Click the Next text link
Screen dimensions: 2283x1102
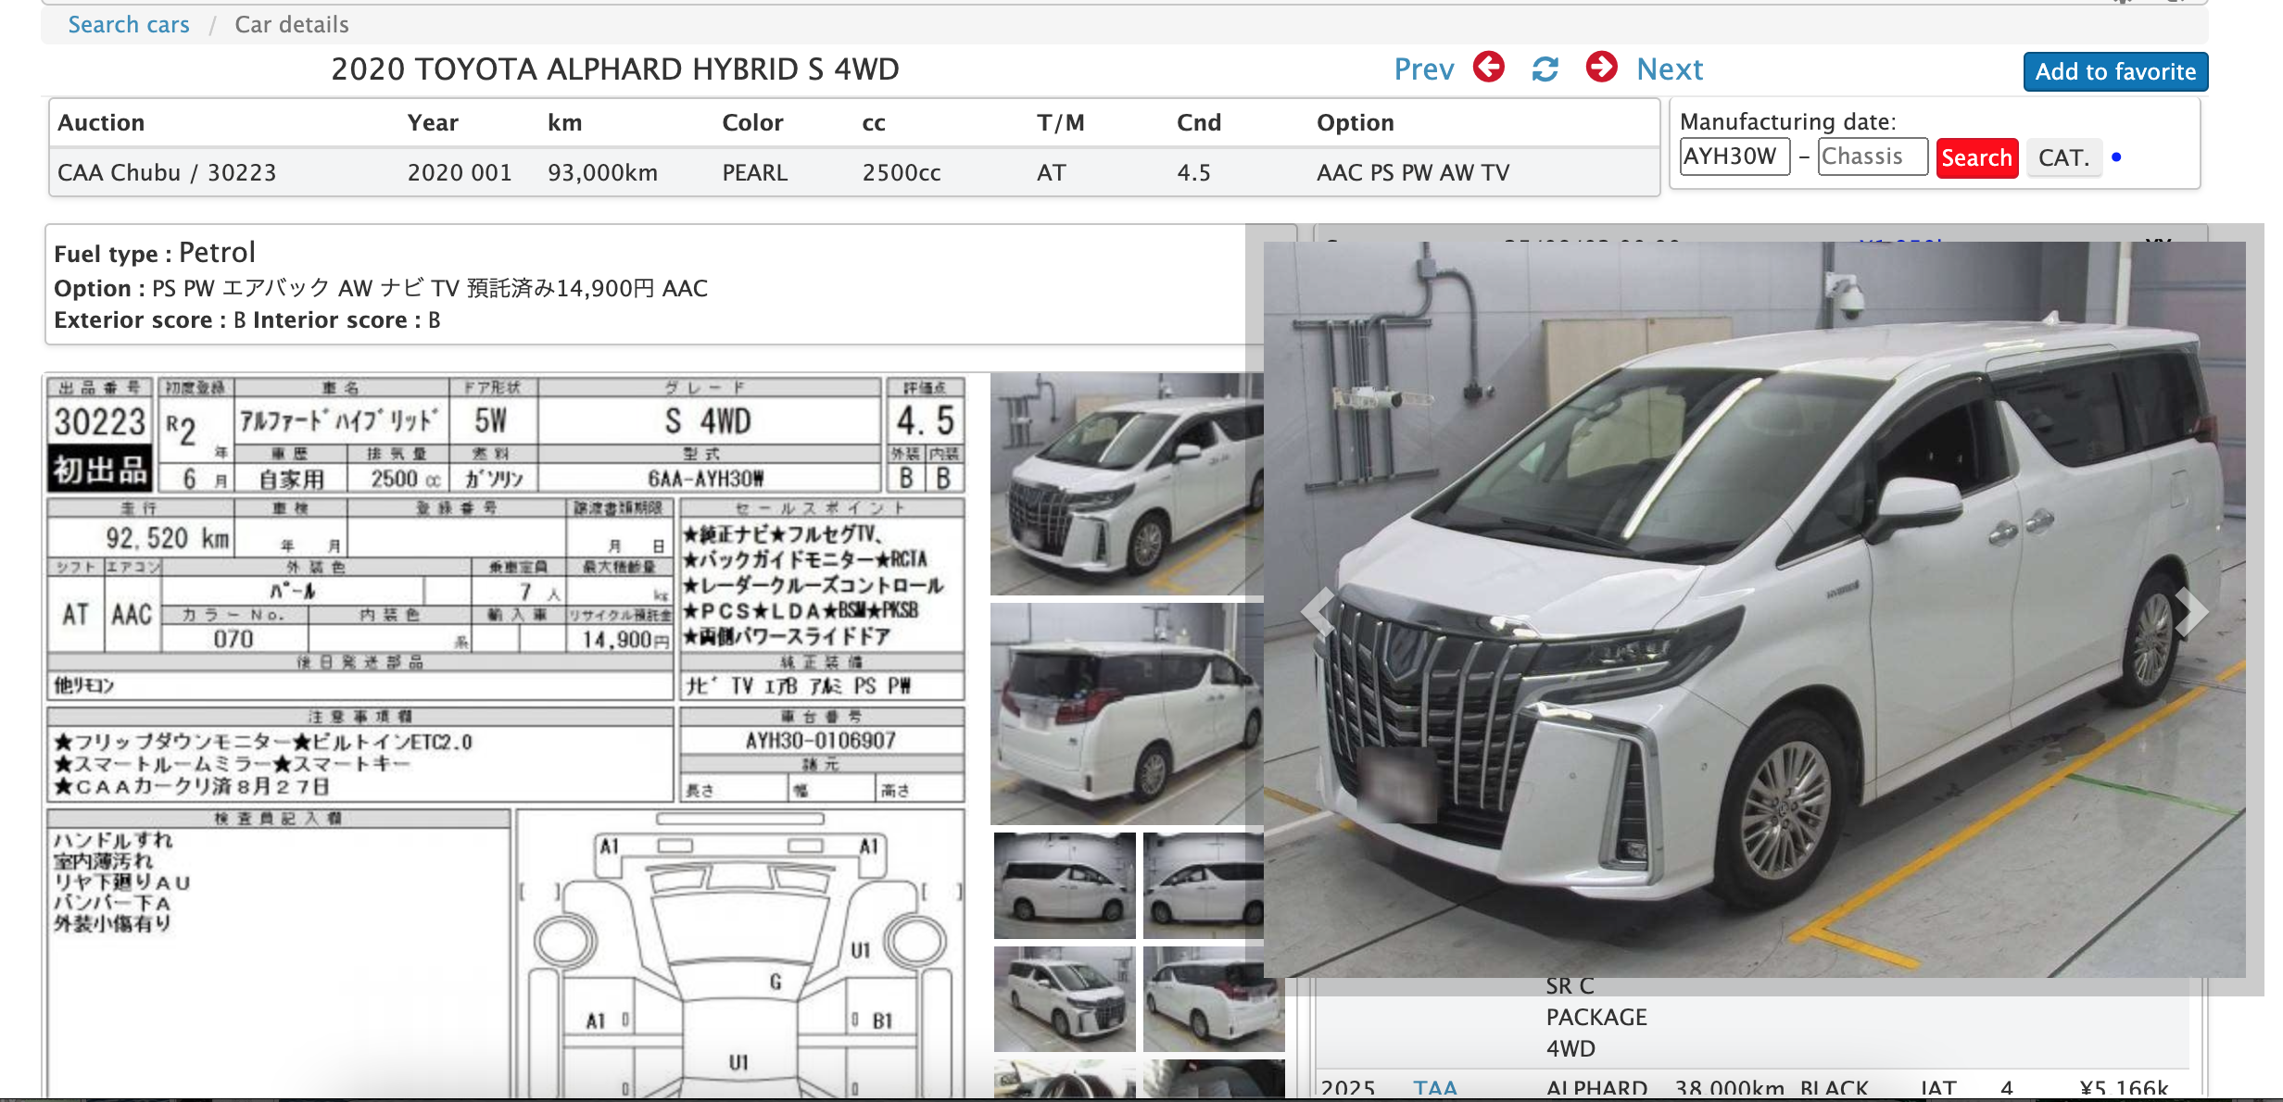click(1669, 69)
